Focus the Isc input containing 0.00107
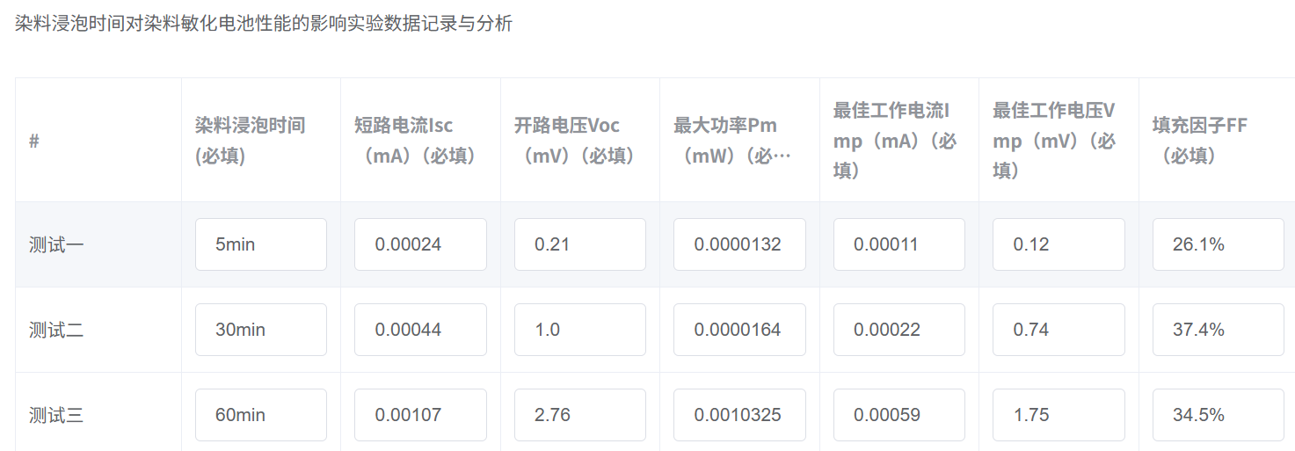1295x451 pixels. 420,415
